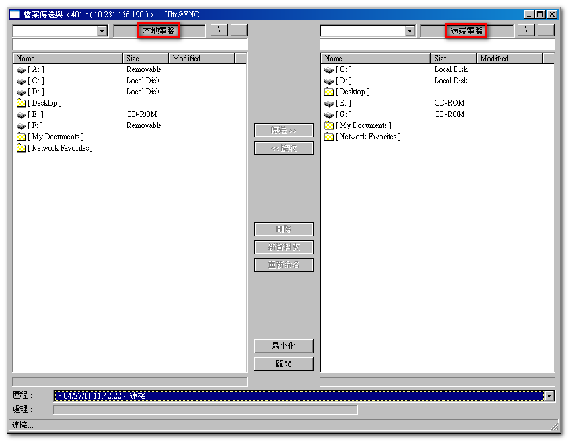The height and width of the screenshot is (441, 568).
Task: Open the remote drive selection dropdown
Action: coord(409,31)
